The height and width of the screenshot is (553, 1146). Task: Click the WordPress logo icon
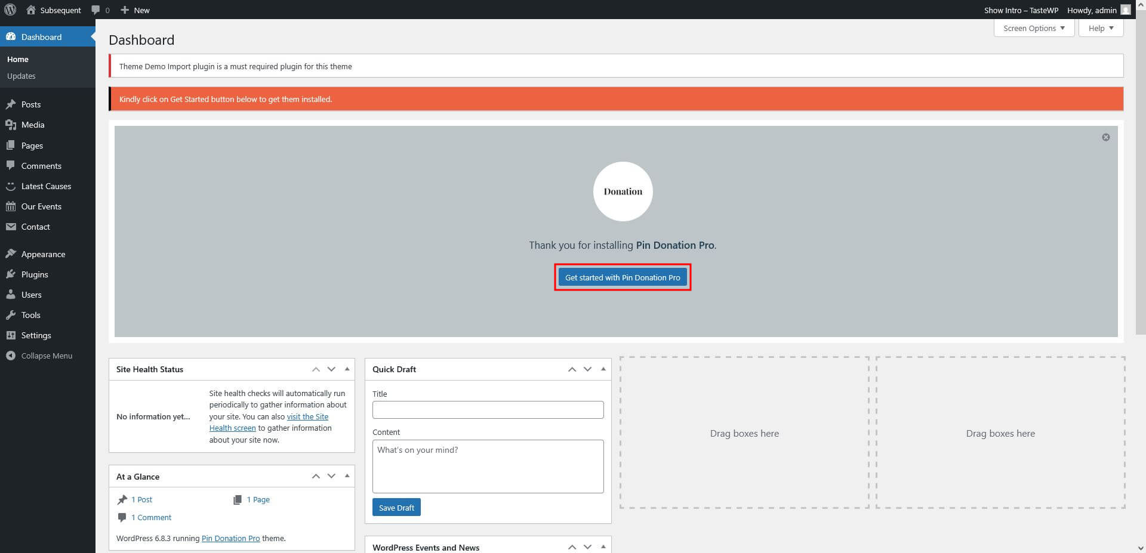(10, 10)
